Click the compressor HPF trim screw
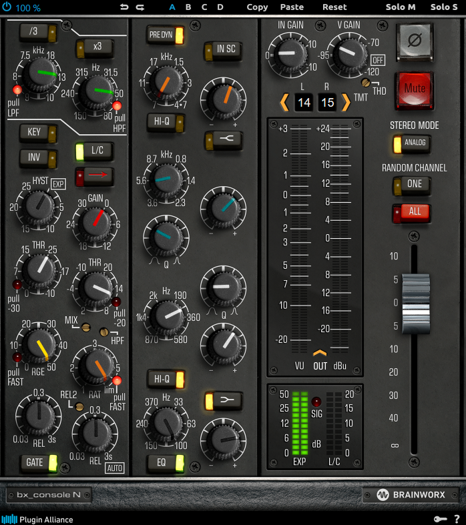 pyautogui.click(x=104, y=332)
